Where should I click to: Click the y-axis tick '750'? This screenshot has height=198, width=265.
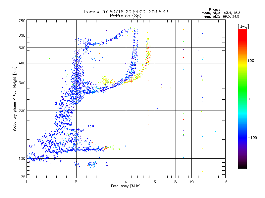(x=22, y=21)
